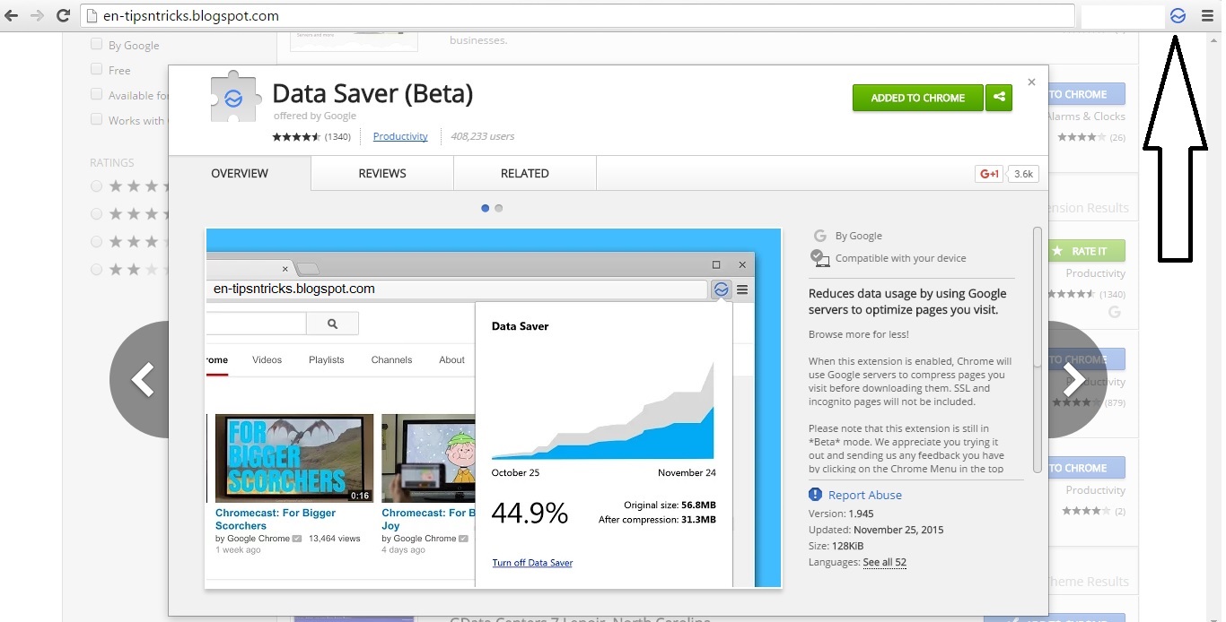Toggle the Free filter checkbox

tap(96, 69)
